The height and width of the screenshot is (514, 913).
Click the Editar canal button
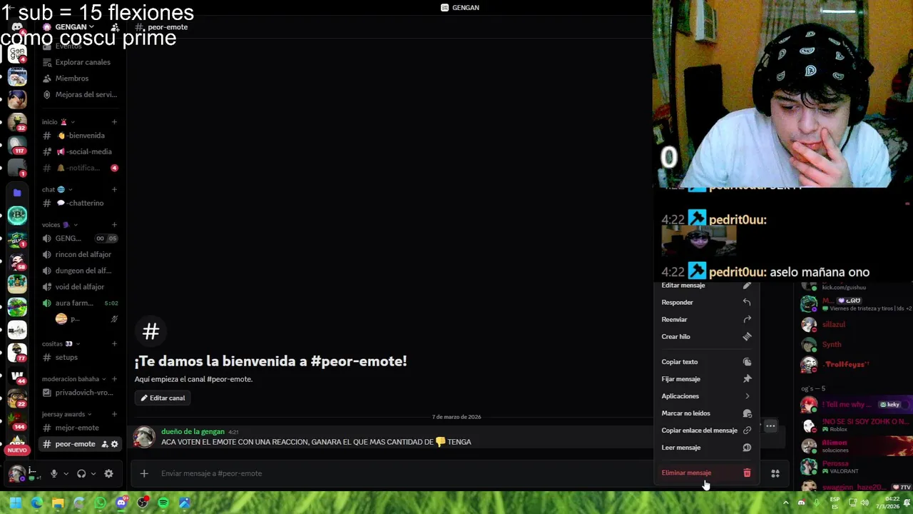(163, 398)
